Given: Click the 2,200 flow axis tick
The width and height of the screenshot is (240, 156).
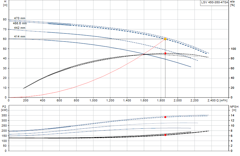Looking at the screenshot, I should [194, 100].
